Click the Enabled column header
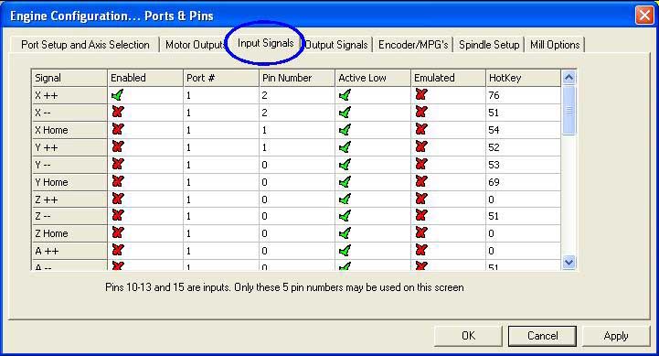 pyautogui.click(x=145, y=78)
